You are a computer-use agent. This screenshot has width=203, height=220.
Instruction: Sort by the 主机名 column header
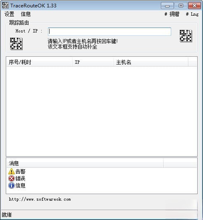click(151, 62)
